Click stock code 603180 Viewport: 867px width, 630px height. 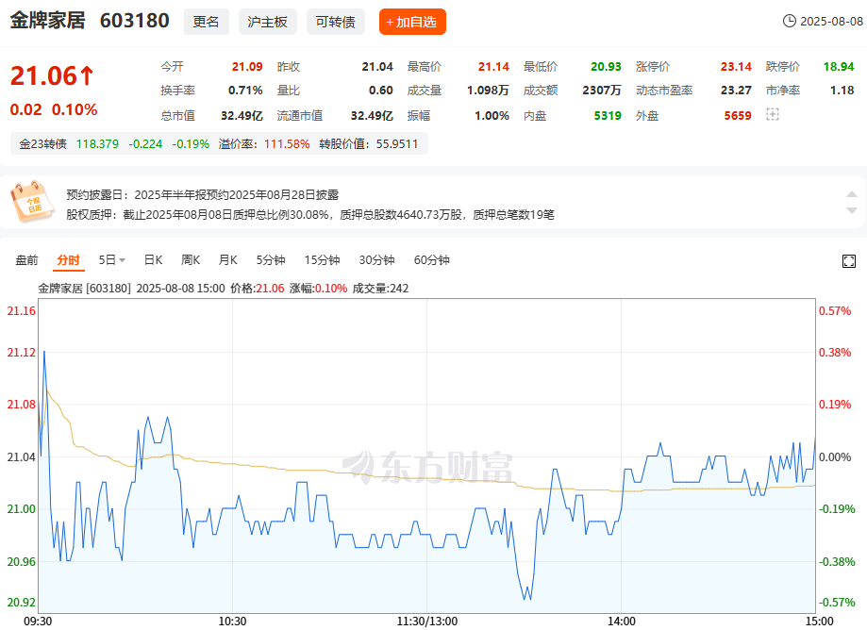pyautogui.click(x=134, y=21)
